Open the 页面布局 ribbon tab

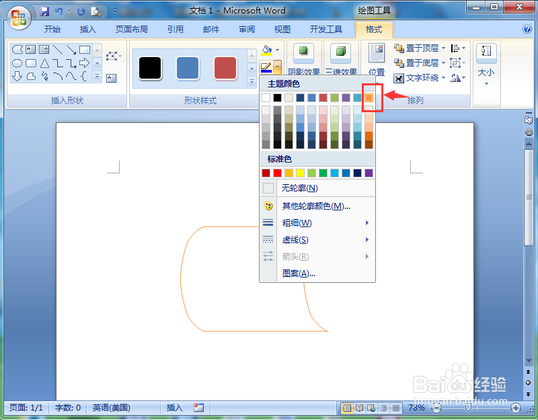tap(131, 30)
